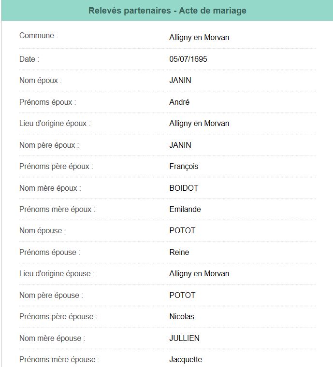This screenshot has height=367, width=333.
Task: Click the groom first name André
Action: pyautogui.click(x=179, y=102)
